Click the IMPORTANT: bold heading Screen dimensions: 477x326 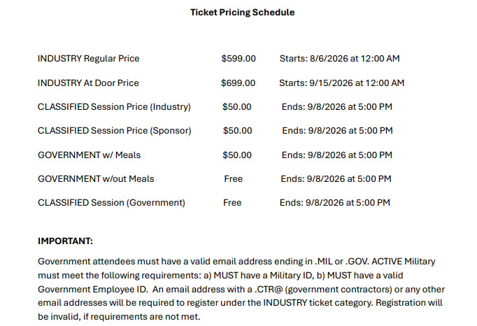(65, 241)
